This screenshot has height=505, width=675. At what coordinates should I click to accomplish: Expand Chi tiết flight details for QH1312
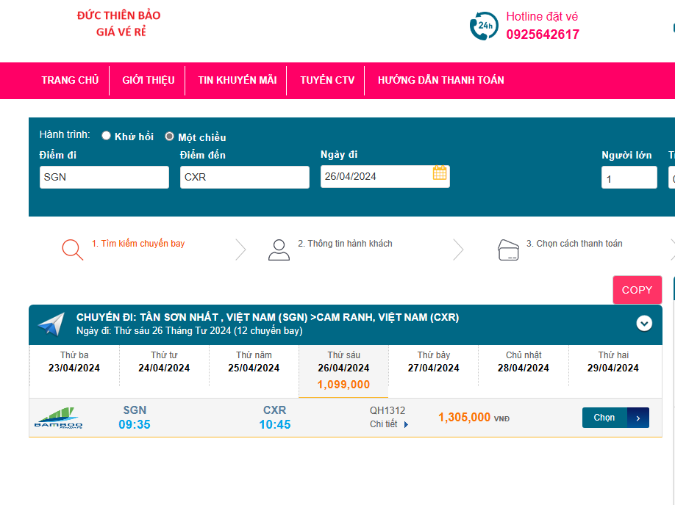[389, 424]
